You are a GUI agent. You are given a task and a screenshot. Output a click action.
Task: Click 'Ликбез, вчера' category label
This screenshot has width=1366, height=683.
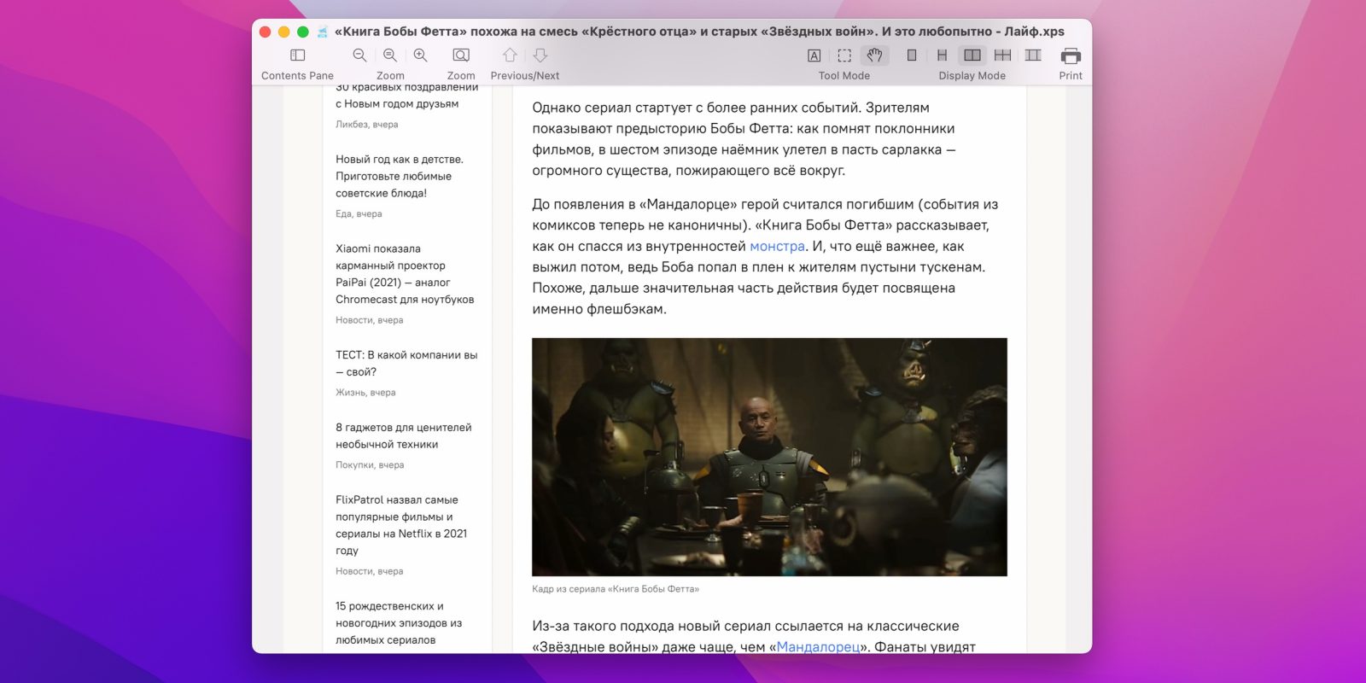[x=367, y=125]
